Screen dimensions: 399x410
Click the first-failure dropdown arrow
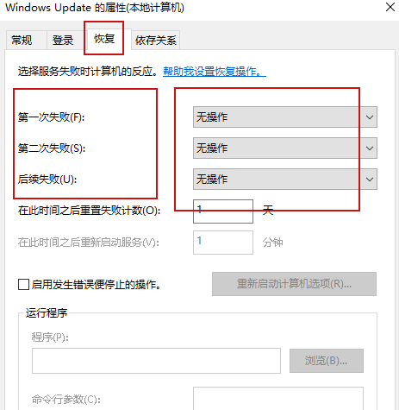click(370, 117)
